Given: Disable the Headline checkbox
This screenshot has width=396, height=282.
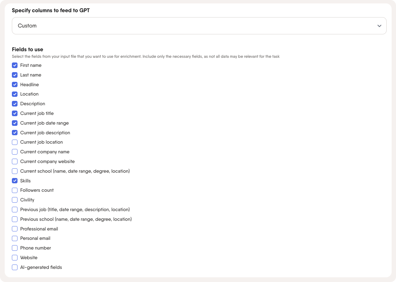Looking at the screenshot, I should (x=15, y=85).
